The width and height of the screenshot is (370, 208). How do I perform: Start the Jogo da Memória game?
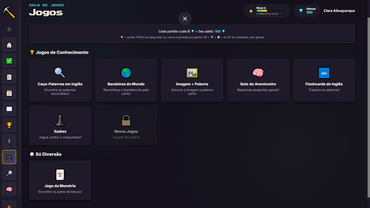[60, 180]
